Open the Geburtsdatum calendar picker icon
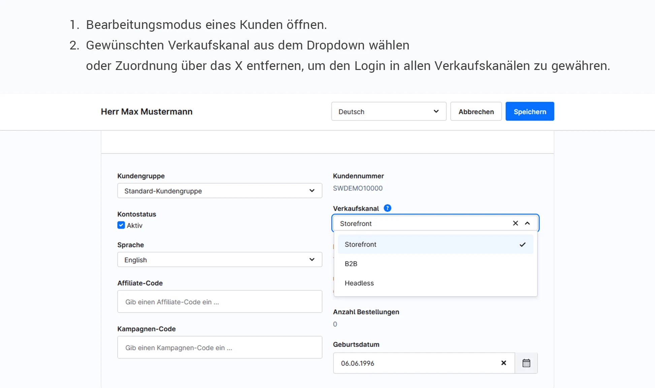Image resolution: width=655 pixels, height=388 pixels. [526, 363]
